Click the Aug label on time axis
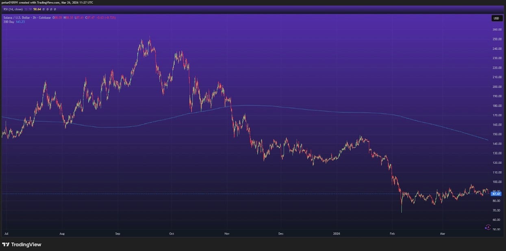The height and width of the screenshot is (251, 506). [62, 234]
